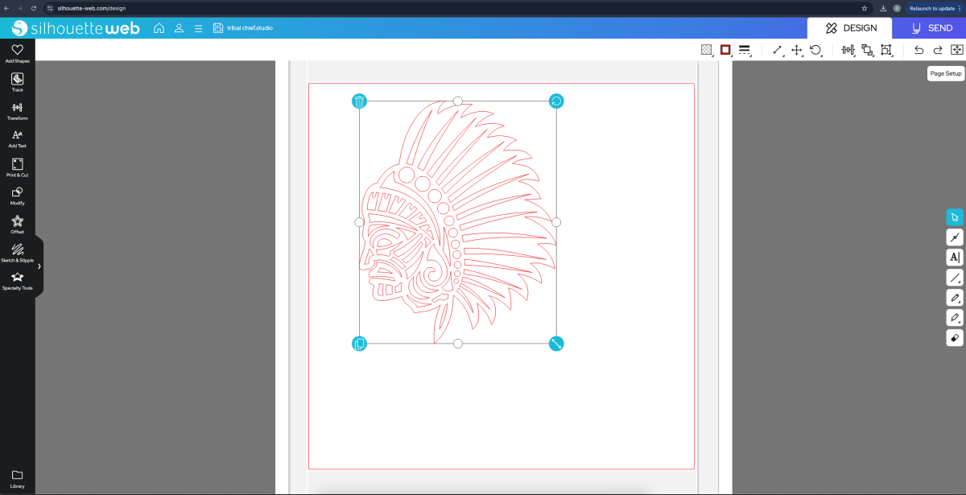The width and height of the screenshot is (966, 495).
Task: Click Relaunch to update button
Action: (x=935, y=8)
